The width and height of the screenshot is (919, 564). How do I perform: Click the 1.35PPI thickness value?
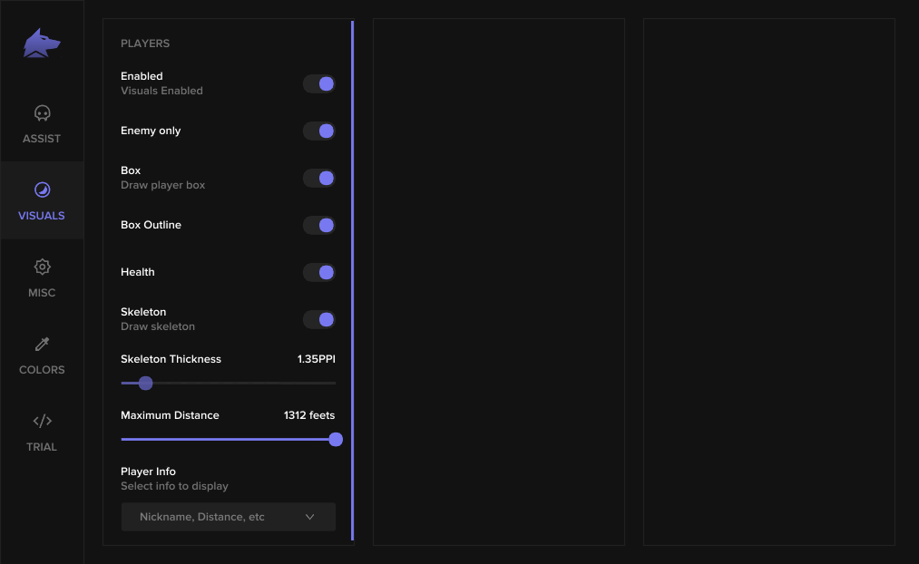pos(316,359)
